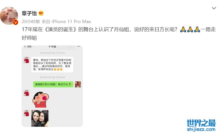Open the attached chat screenshot image
This screenshot has width=218, height=133.
(x=52, y=86)
